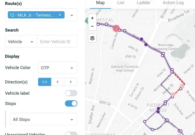Open the Vehicle Color OTP dropdown
The width and height of the screenshot is (195, 135).
pyautogui.click(x=57, y=68)
